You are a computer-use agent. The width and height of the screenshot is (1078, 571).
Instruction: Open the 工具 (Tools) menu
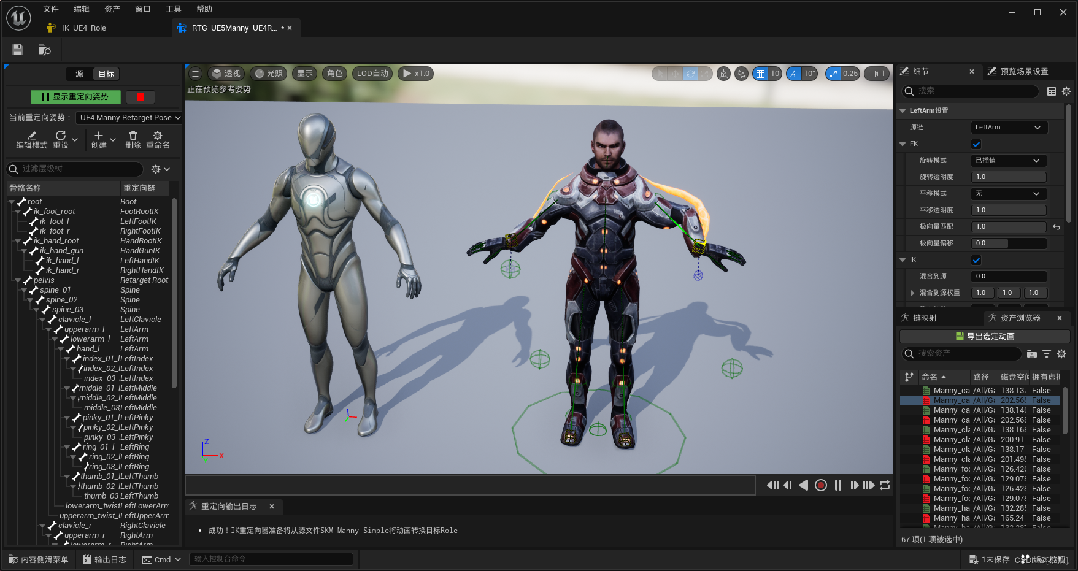click(174, 9)
